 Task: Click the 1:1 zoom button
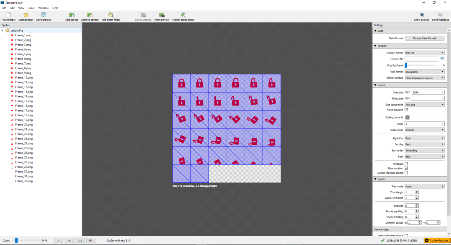(x=80, y=240)
